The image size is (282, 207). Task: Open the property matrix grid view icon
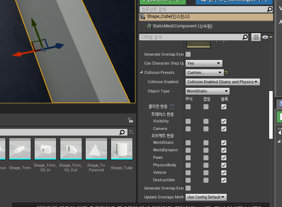tap(256, 37)
